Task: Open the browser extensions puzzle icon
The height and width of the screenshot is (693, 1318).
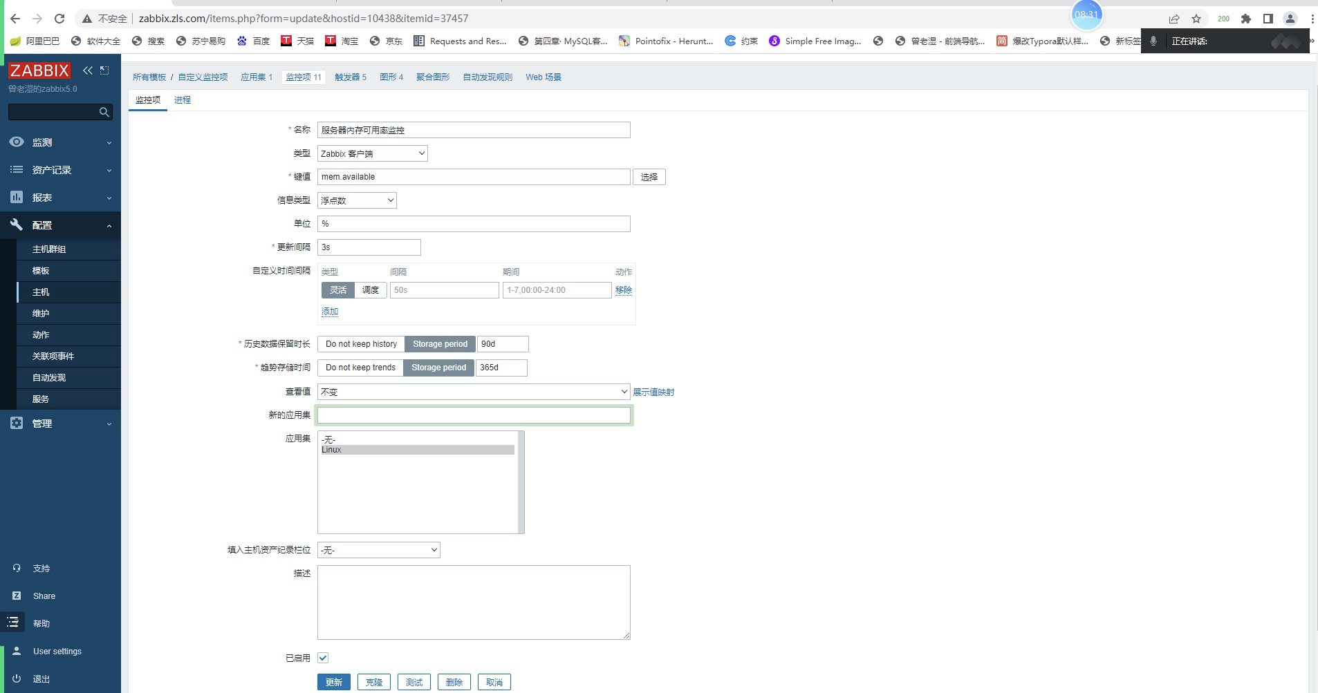Action: 1246,19
